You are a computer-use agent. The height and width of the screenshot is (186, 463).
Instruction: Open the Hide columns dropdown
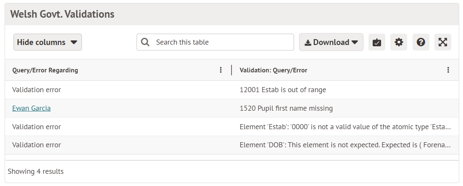(47, 42)
